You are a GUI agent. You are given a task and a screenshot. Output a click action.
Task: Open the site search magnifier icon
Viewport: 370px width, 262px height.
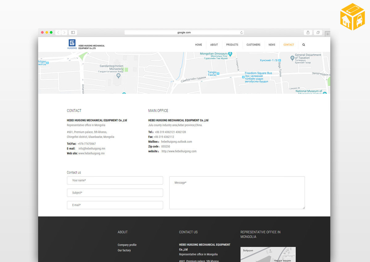304,45
